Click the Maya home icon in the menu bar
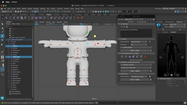 pyautogui.click(x=2, y=8)
